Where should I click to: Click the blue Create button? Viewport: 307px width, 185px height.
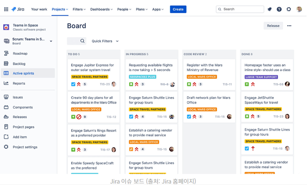click(x=178, y=9)
